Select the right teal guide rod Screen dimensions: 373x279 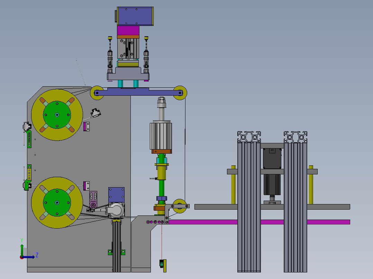(x=136, y=84)
